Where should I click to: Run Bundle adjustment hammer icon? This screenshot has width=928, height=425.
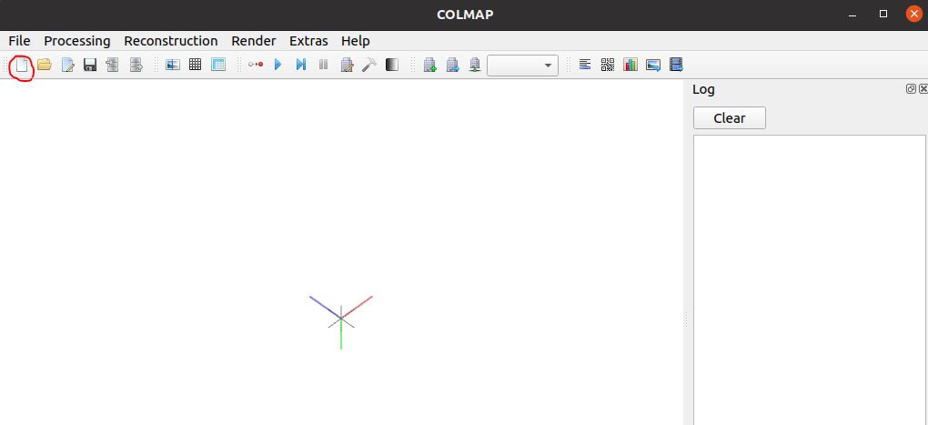(369, 66)
